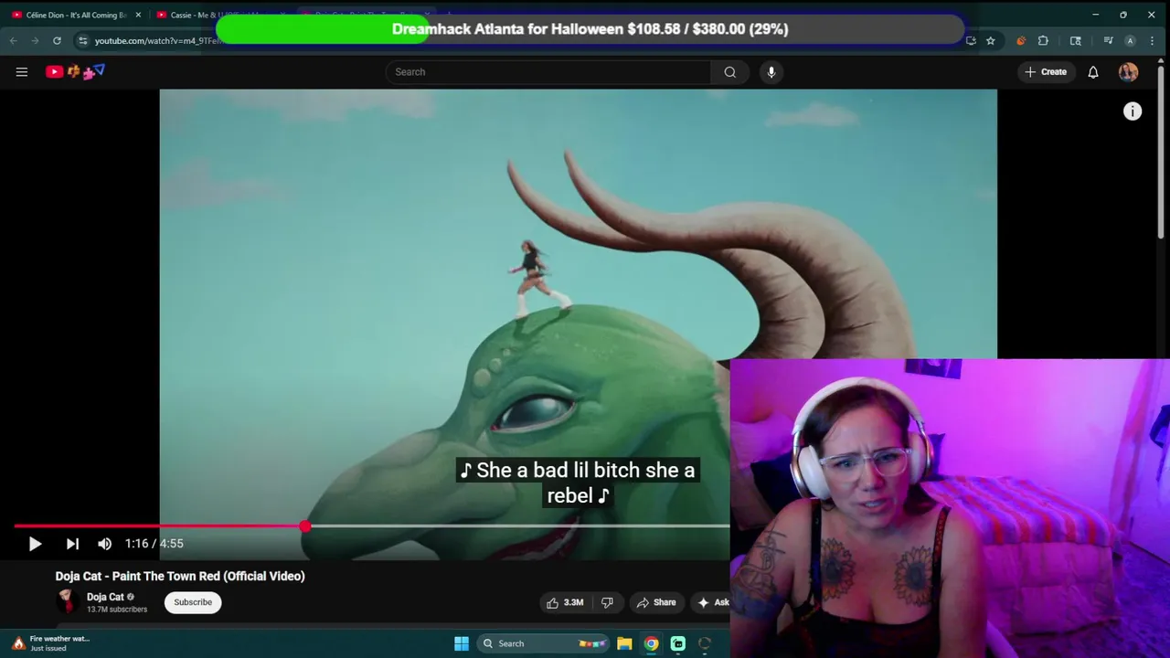
Task: Go to YouTube home via the logo
Action: tap(75, 71)
